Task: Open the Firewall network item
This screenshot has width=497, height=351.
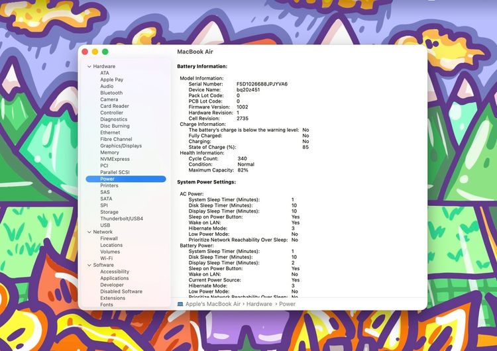Action: click(109, 238)
